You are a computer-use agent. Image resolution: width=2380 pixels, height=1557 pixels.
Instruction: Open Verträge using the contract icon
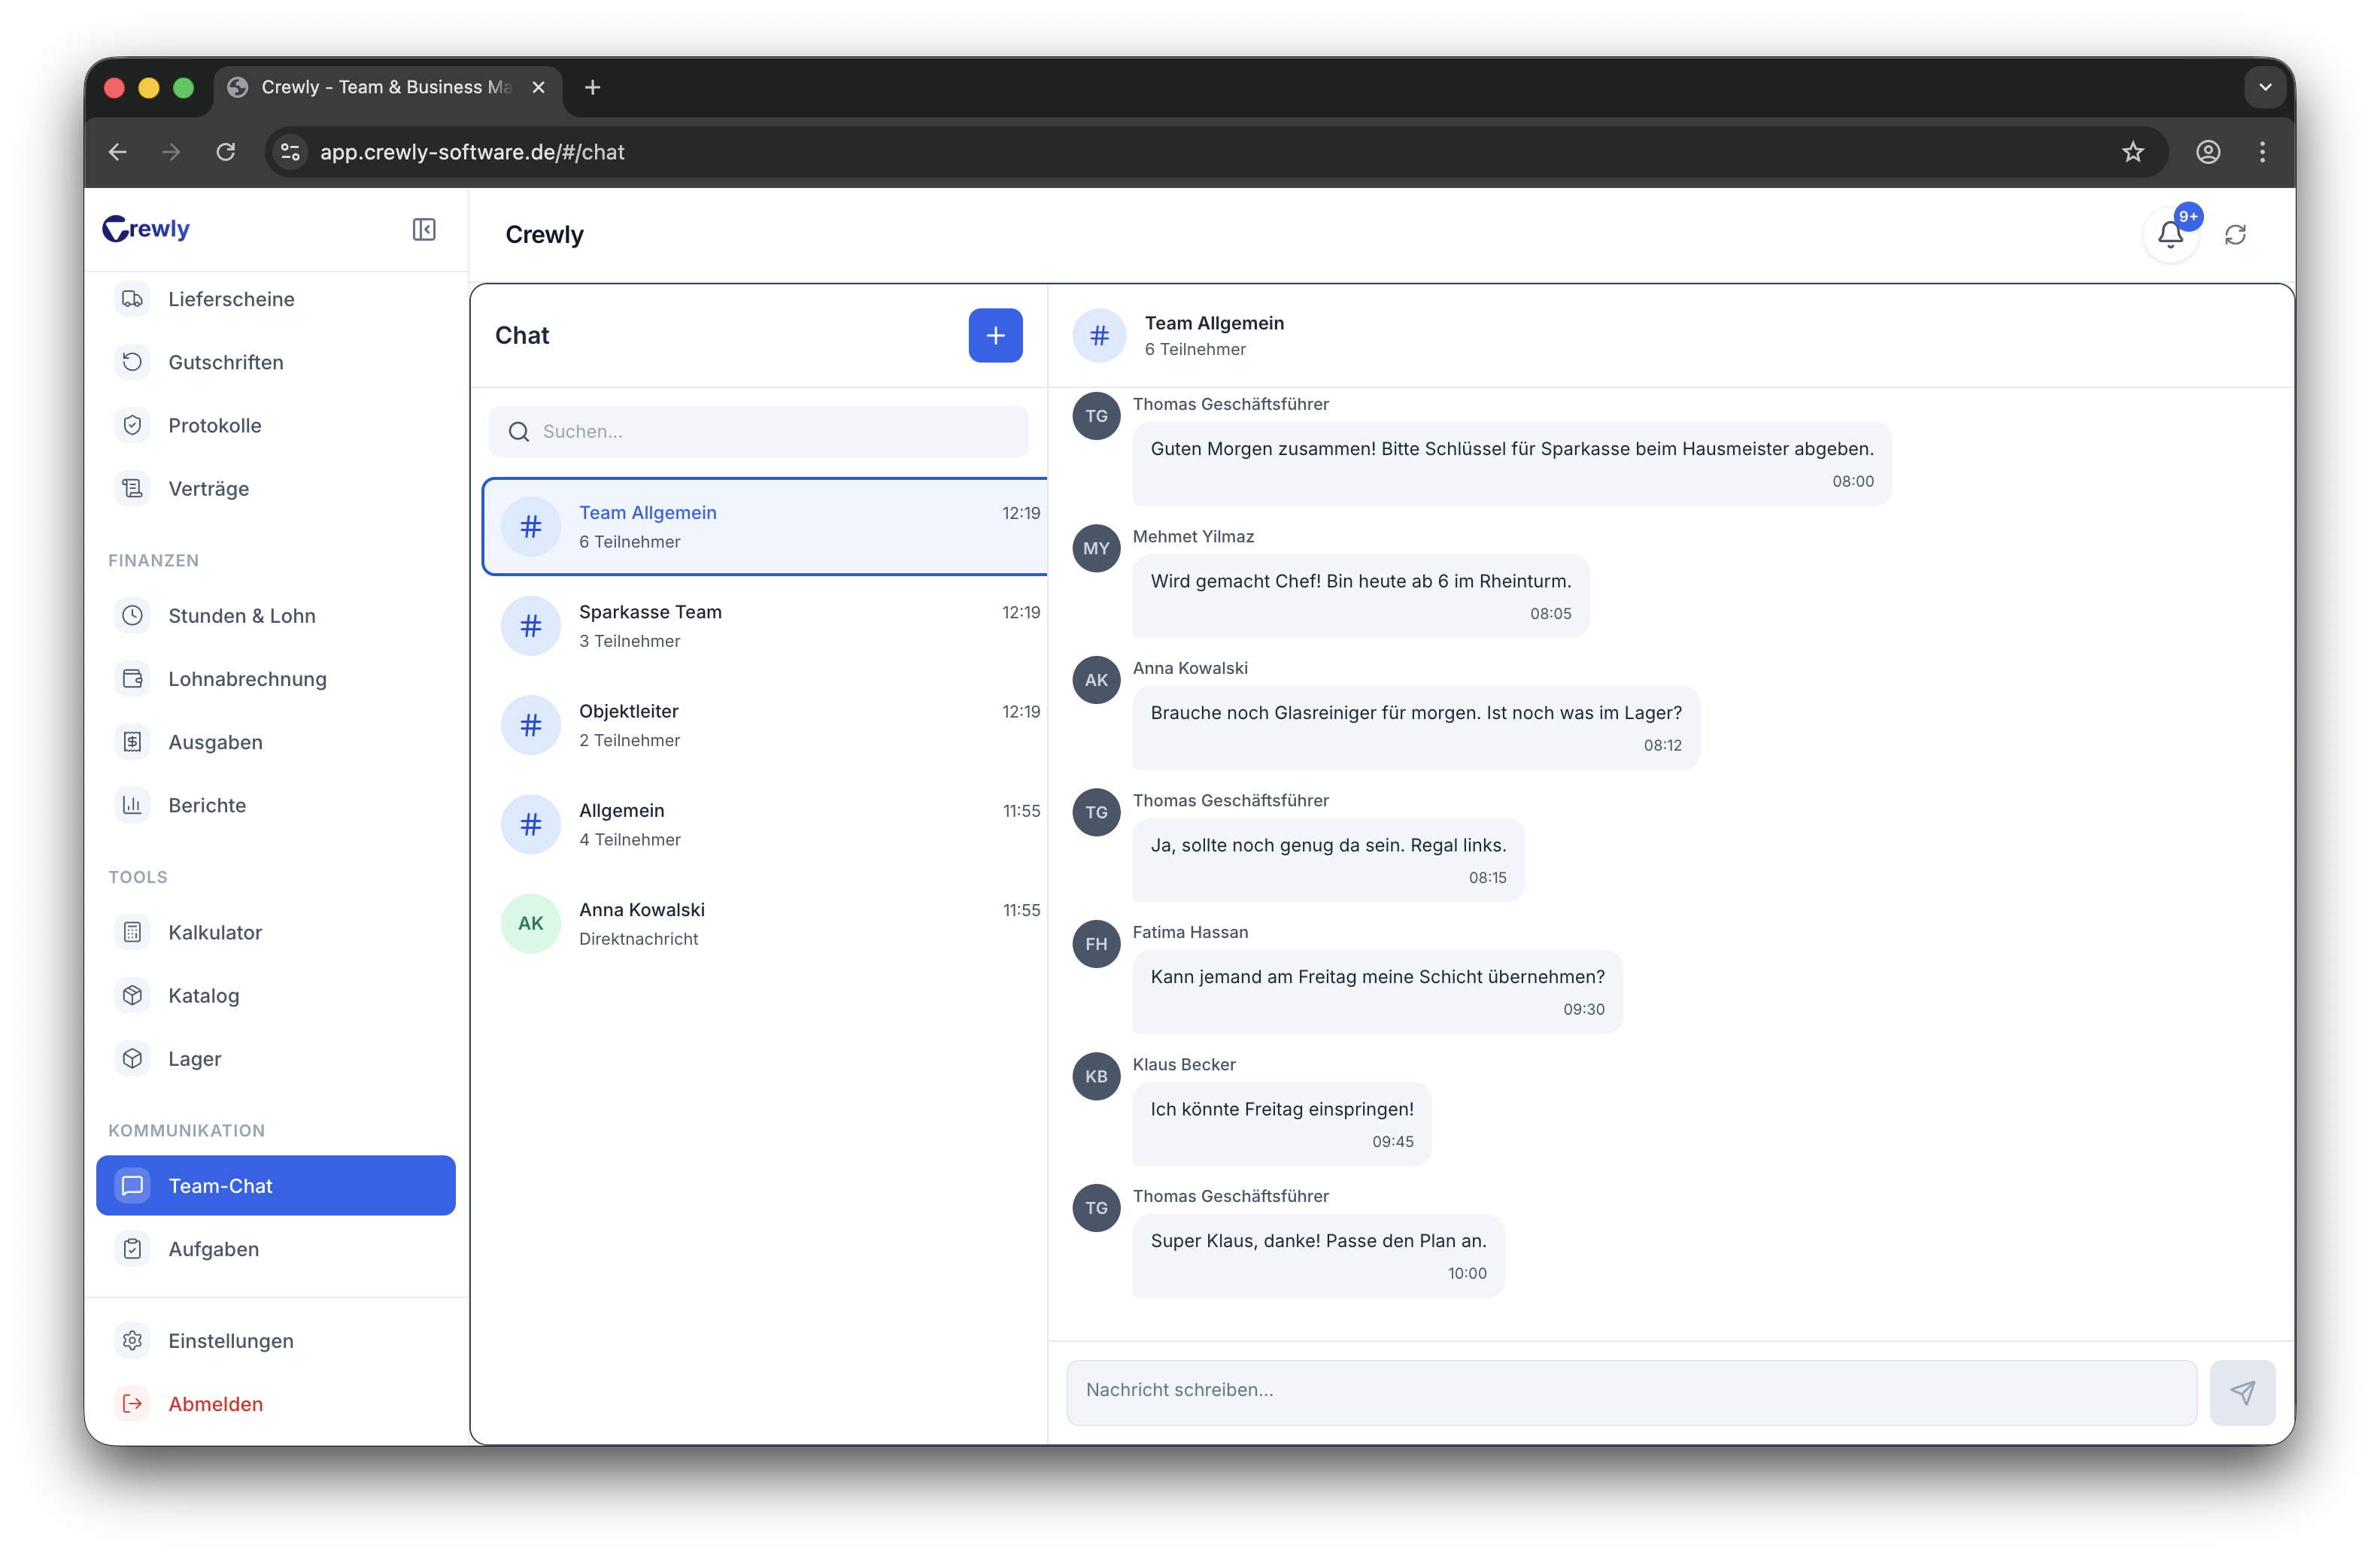(133, 488)
